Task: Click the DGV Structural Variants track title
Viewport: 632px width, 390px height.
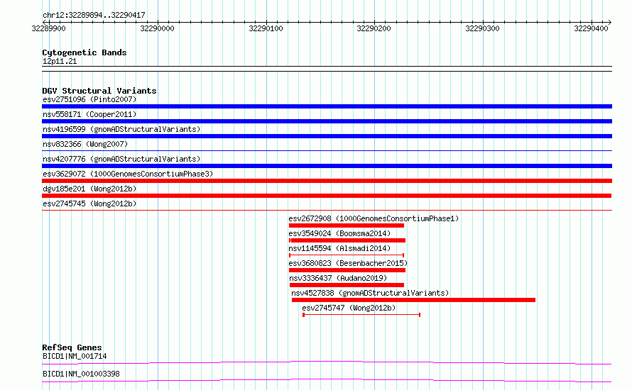Action: pyautogui.click(x=99, y=91)
